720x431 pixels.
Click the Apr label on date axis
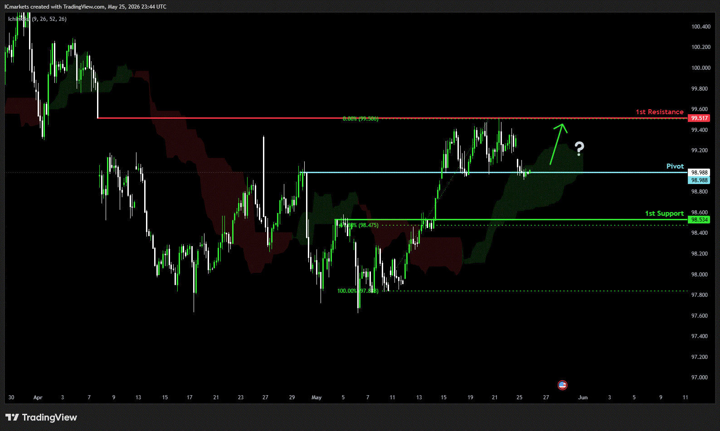pyautogui.click(x=38, y=397)
